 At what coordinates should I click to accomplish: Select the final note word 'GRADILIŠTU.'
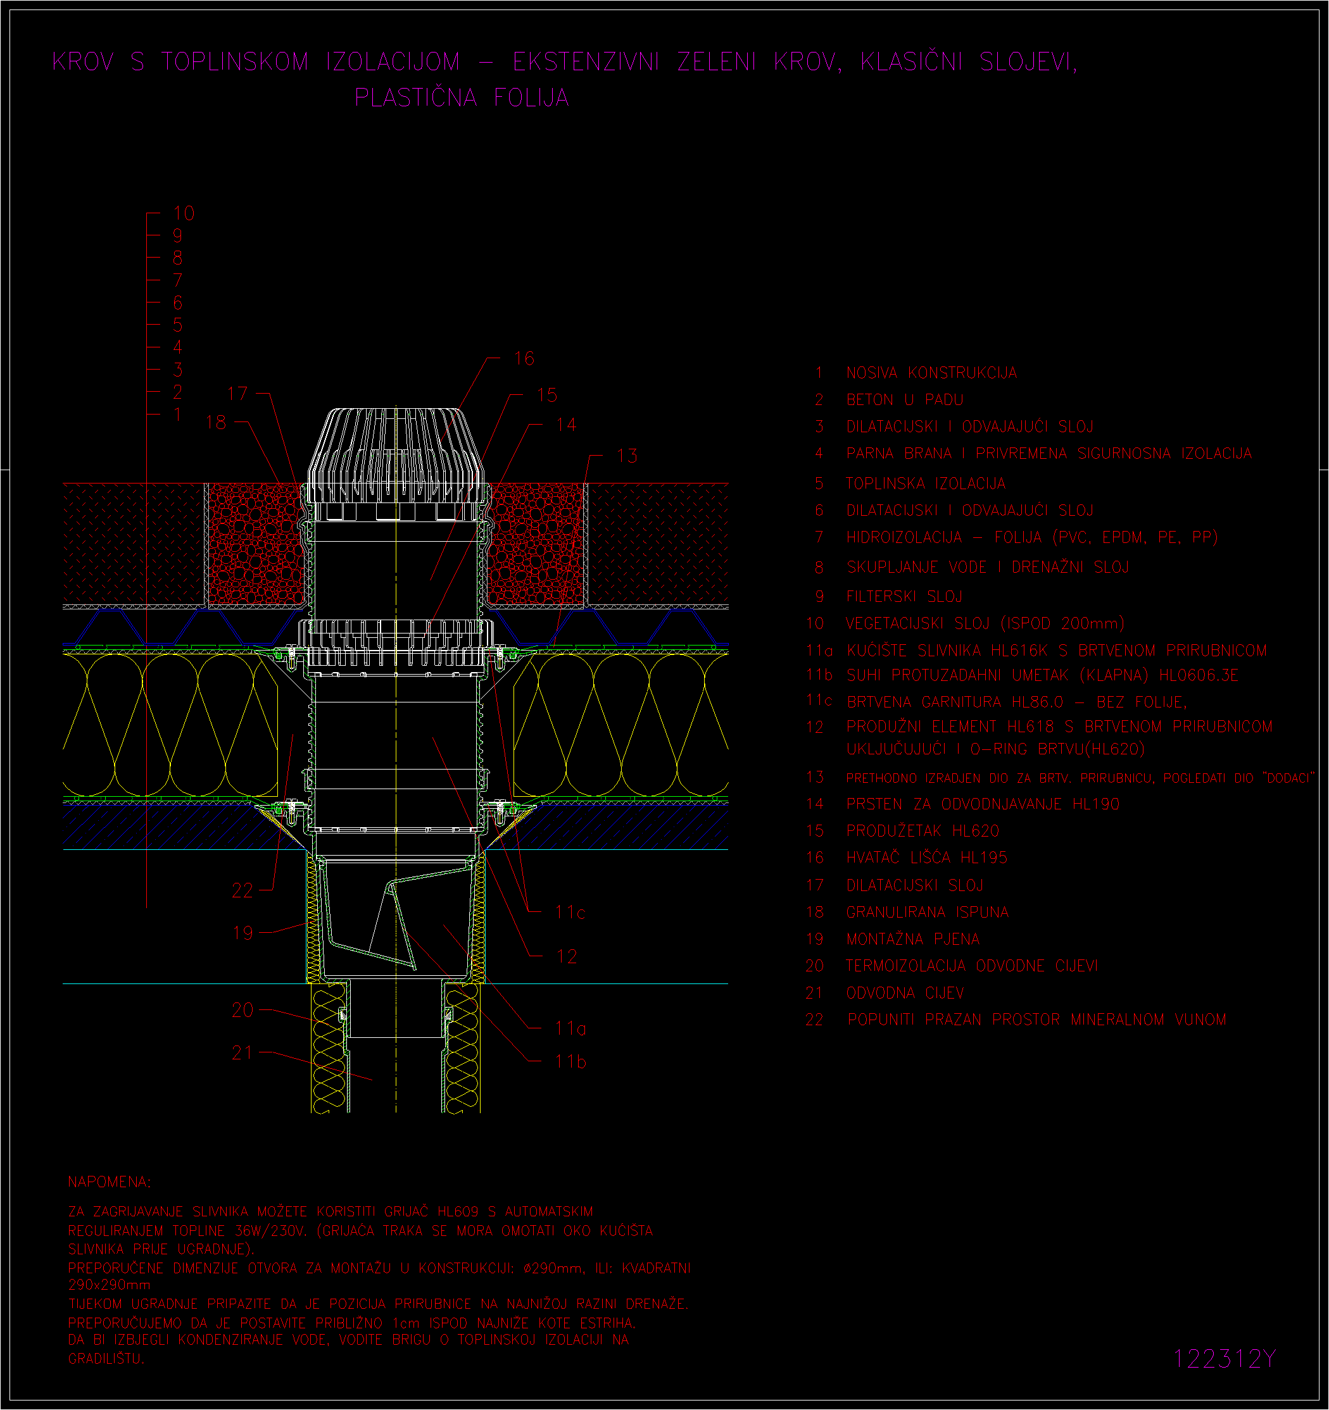click(x=106, y=1359)
